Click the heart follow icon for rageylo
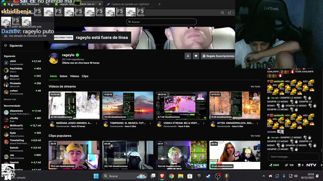The image size is (323, 181). [x=196, y=56]
